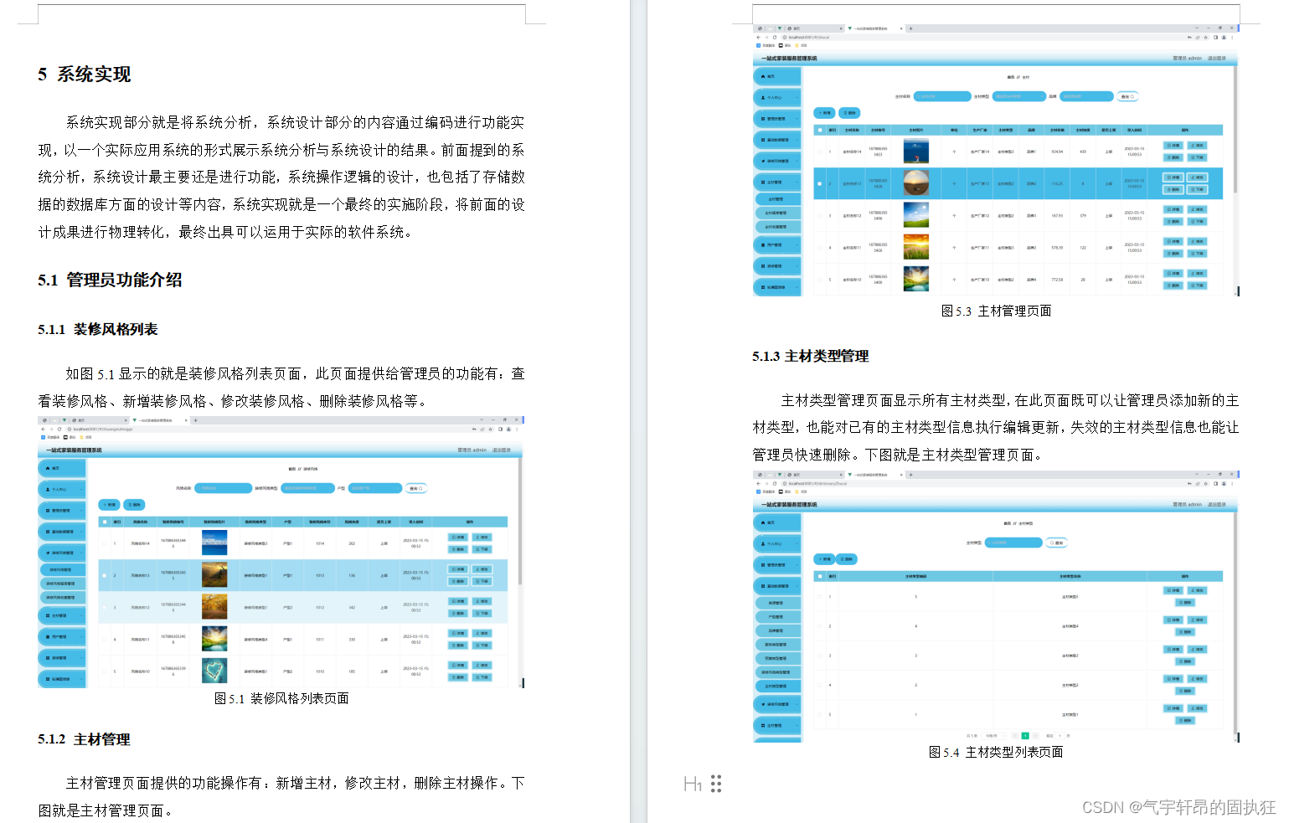Viewport: 1289px width, 823px height.
Task: Click heading '5.1 管理员功能介绍'
Action: pos(110,280)
